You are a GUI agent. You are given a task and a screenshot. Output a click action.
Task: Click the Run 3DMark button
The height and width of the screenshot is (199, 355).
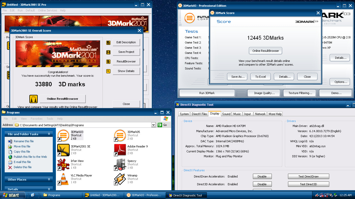coord(207,93)
